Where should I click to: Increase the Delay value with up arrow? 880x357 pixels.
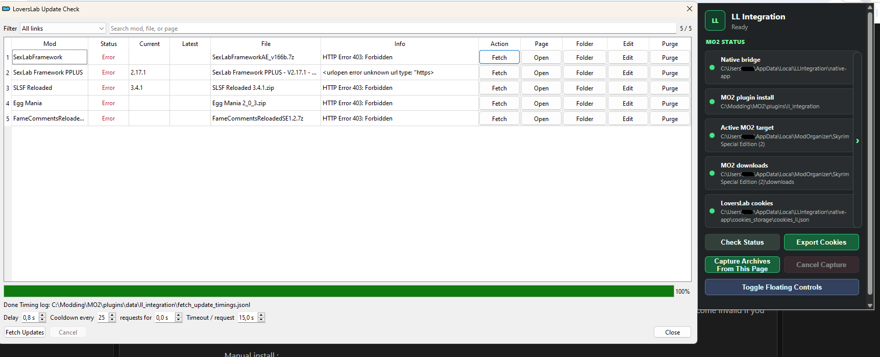coord(42,315)
